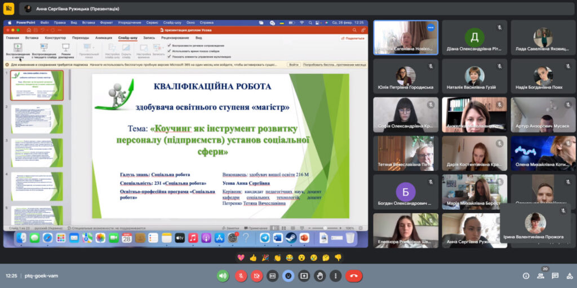
Task: Open the emoji reactions button
Action: (x=288, y=276)
